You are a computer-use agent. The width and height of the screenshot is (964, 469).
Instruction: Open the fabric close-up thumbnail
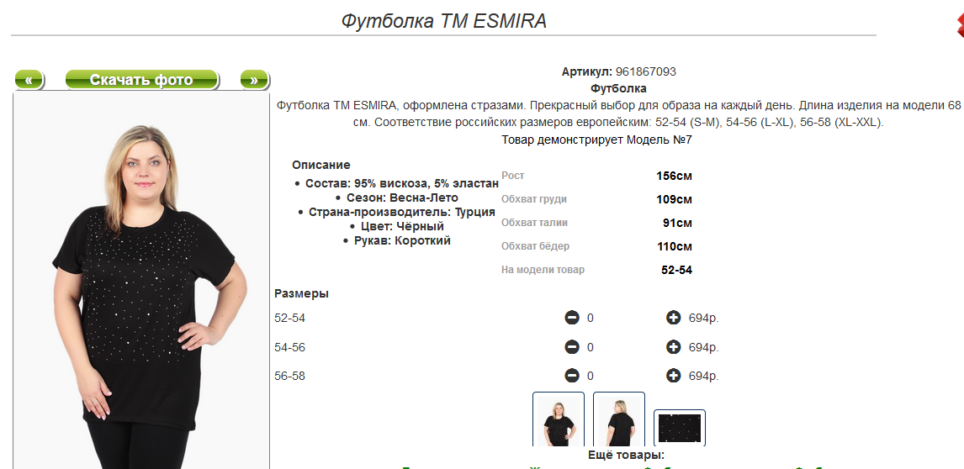click(680, 428)
